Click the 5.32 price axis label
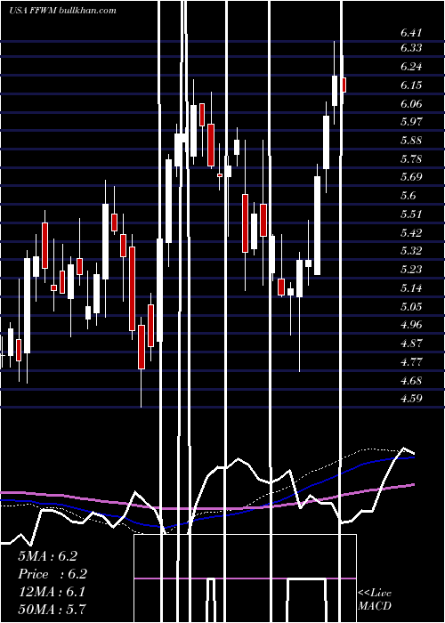The width and height of the screenshot is (445, 623). [411, 251]
